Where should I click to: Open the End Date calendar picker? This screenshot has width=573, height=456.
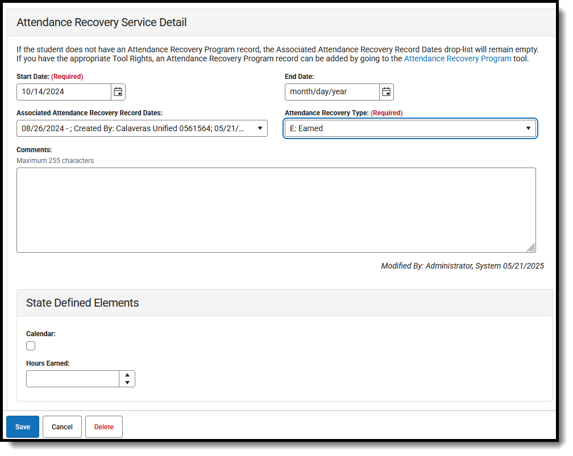[387, 92]
